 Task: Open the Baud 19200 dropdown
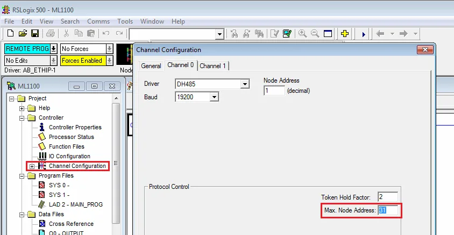pyautogui.click(x=214, y=97)
